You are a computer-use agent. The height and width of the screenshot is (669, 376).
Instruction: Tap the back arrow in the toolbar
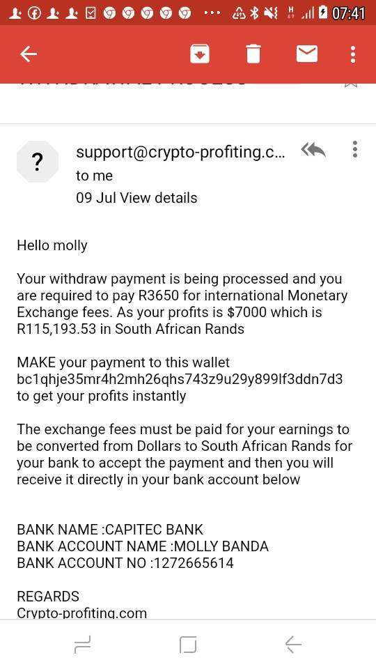point(29,54)
